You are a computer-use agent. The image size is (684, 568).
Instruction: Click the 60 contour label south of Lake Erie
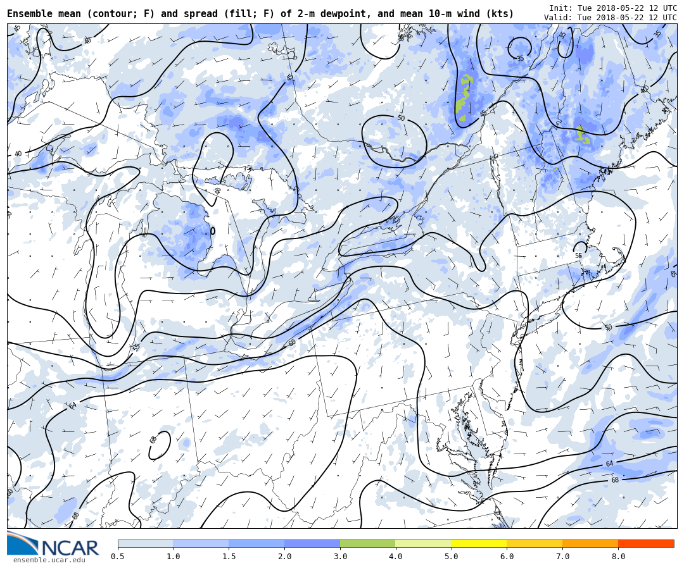292,343
